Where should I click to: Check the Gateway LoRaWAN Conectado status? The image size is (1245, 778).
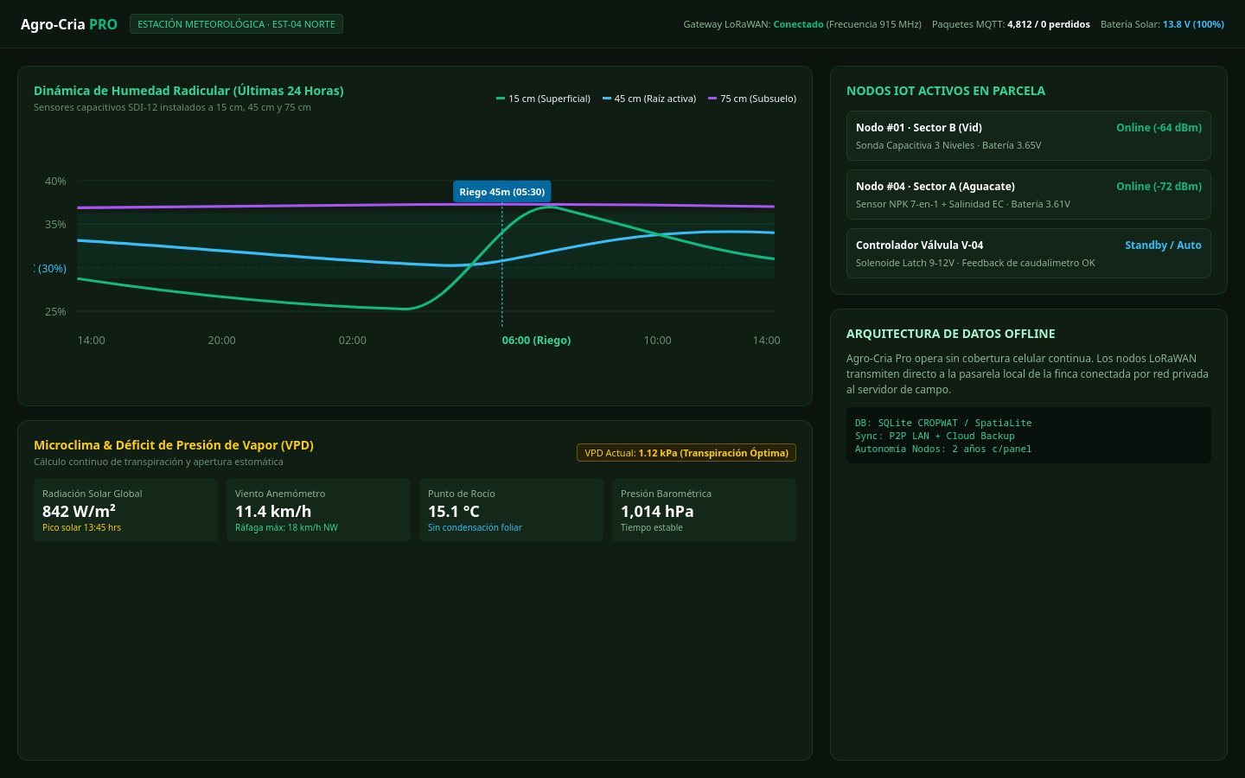click(802, 24)
